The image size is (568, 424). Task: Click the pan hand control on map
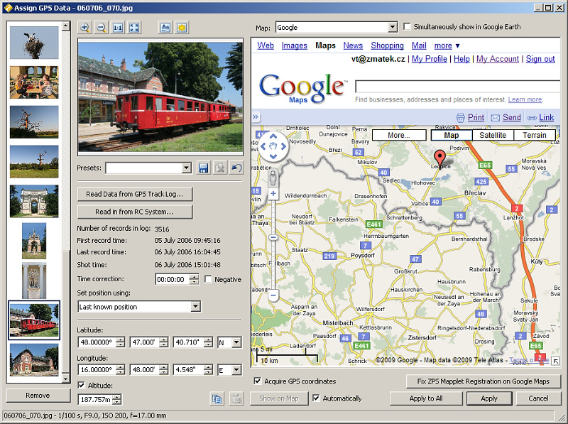pyautogui.click(x=273, y=146)
